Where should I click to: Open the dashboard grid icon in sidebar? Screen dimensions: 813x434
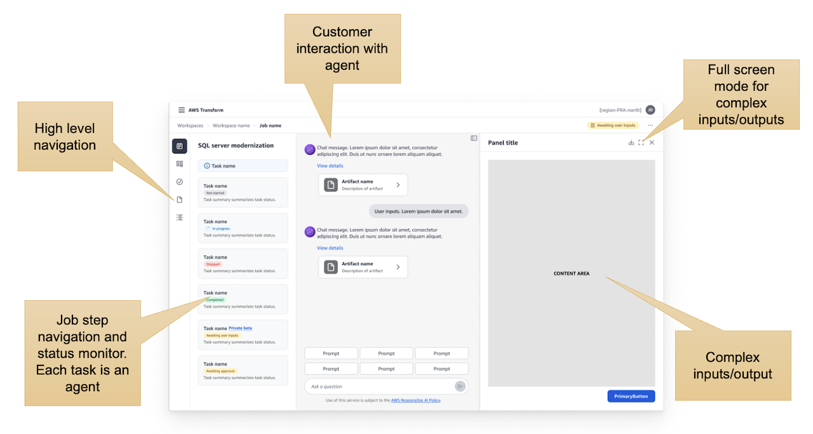click(180, 164)
